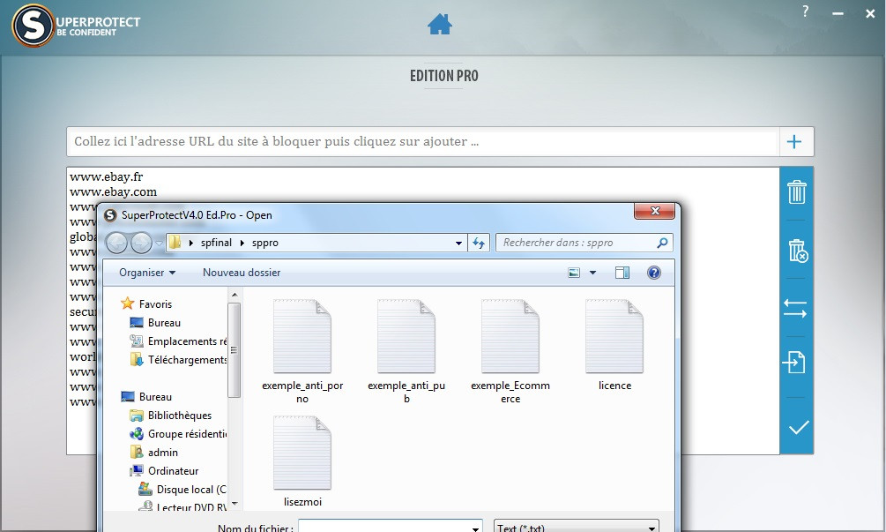Select the exemple_anti_pub file
This screenshot has width=886, height=532.
(406, 351)
